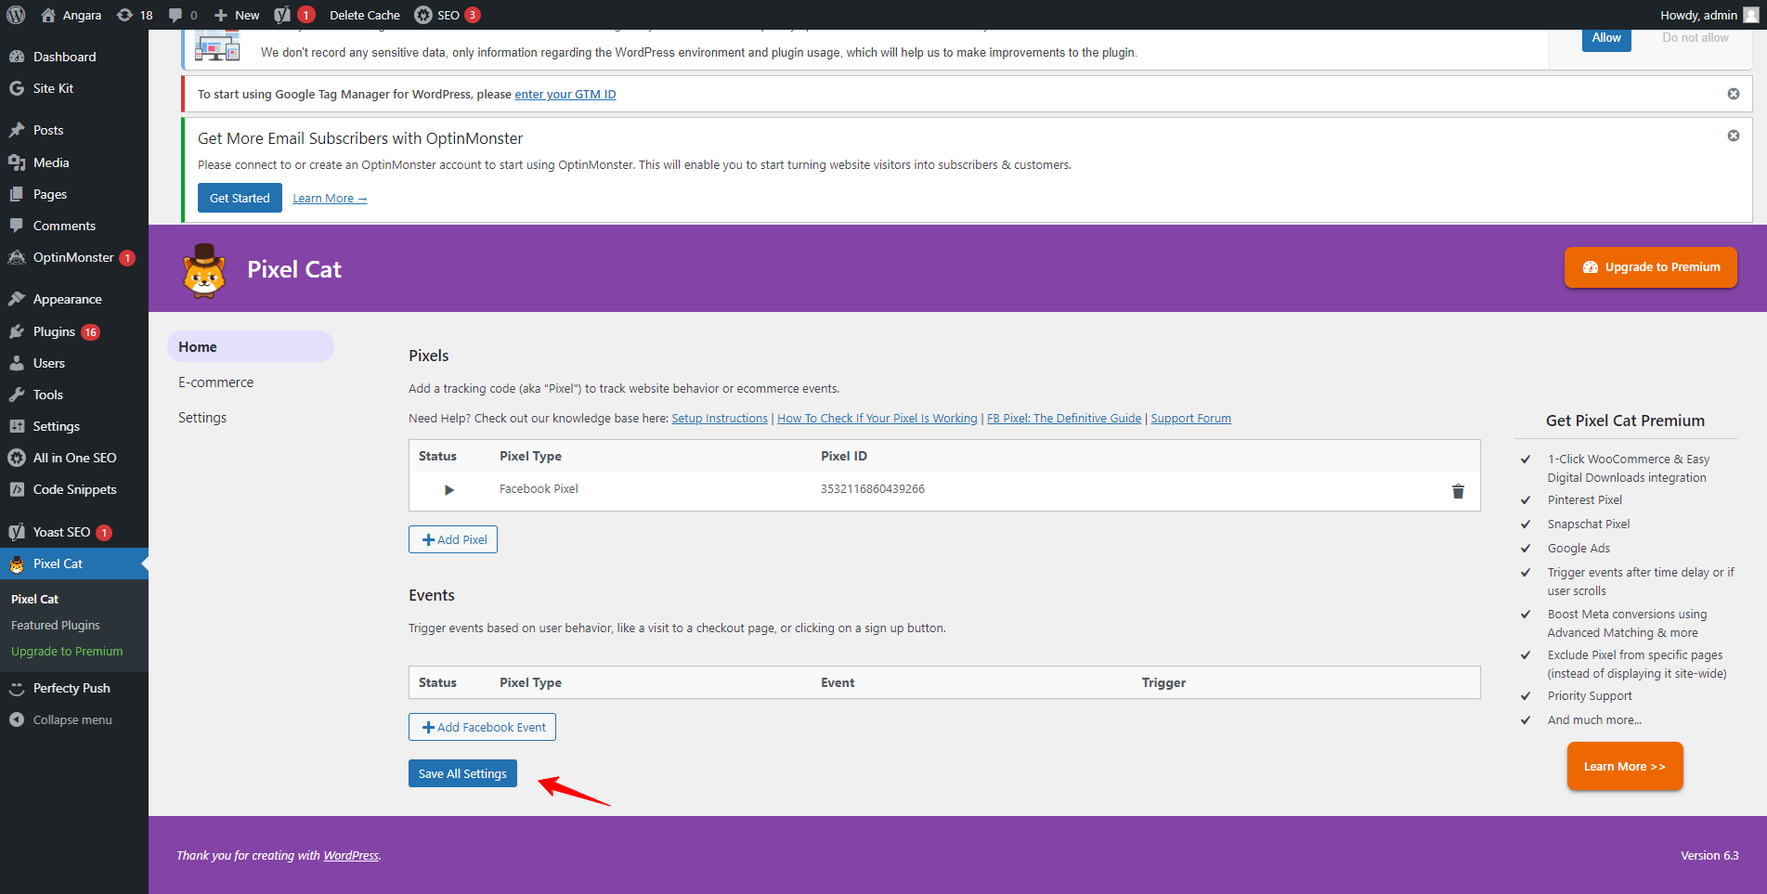Image resolution: width=1767 pixels, height=894 pixels.
Task: Open the WordPress logo menu
Action: (x=16, y=15)
